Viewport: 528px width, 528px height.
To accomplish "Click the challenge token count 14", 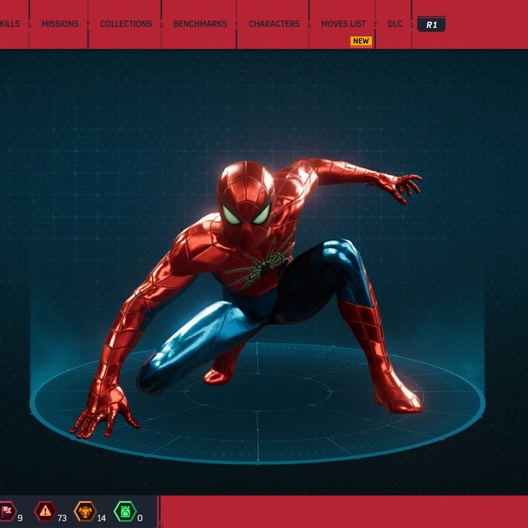I will tap(101, 518).
